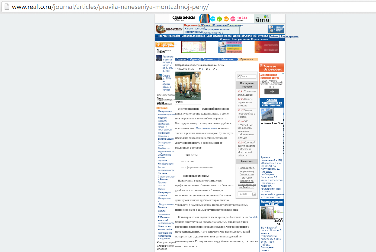Open the Журнал heading in the left sidebar
The height and width of the screenshot is (252, 376).
click(x=162, y=108)
